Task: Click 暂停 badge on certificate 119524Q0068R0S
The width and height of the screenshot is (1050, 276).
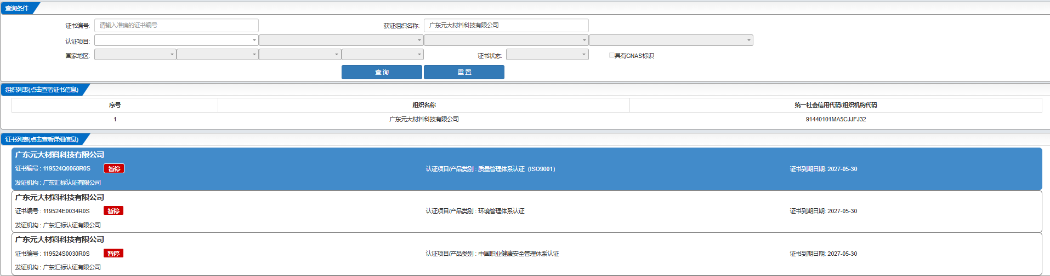Action: (114, 169)
